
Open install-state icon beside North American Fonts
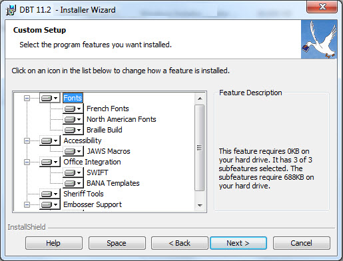click(x=73, y=119)
